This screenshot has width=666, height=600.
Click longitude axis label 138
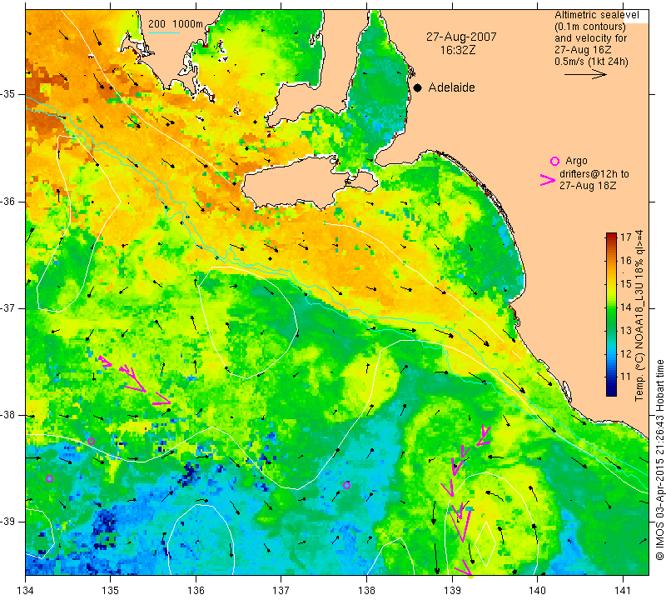366,590
